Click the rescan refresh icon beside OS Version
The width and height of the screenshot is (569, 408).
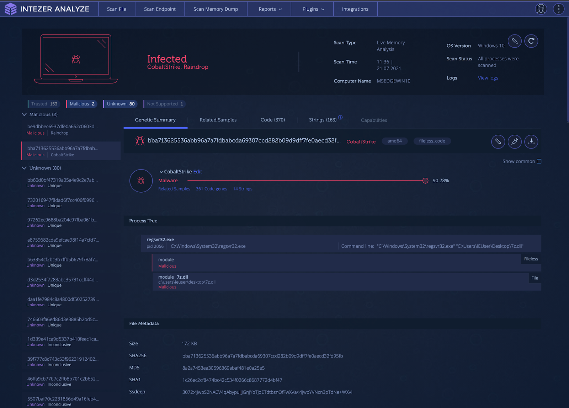click(531, 41)
